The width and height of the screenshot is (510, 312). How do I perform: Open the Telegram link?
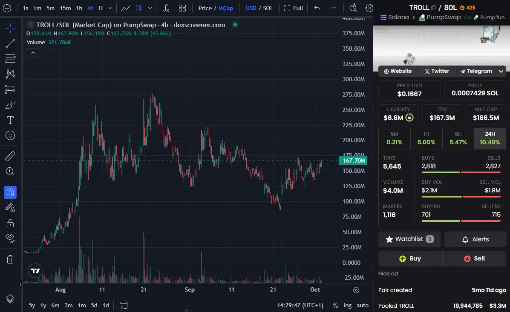(x=476, y=71)
